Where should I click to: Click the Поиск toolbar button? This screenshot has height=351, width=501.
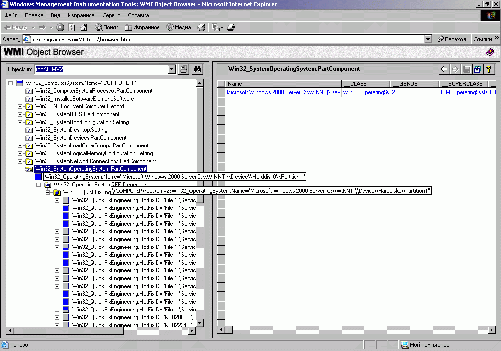click(107, 27)
